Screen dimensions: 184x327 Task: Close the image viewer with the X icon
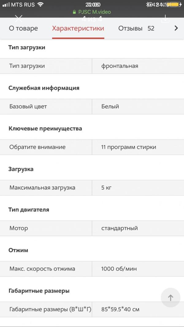(x=19, y=19)
